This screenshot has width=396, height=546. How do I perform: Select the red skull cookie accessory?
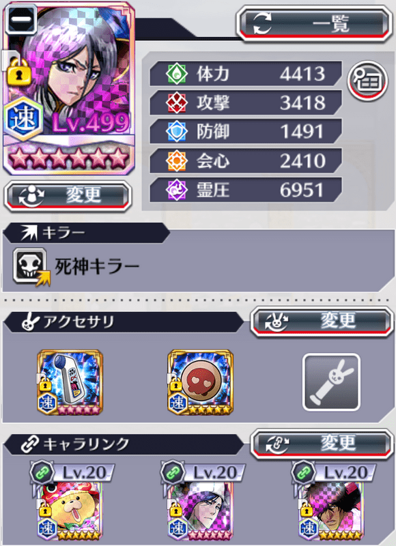click(201, 382)
